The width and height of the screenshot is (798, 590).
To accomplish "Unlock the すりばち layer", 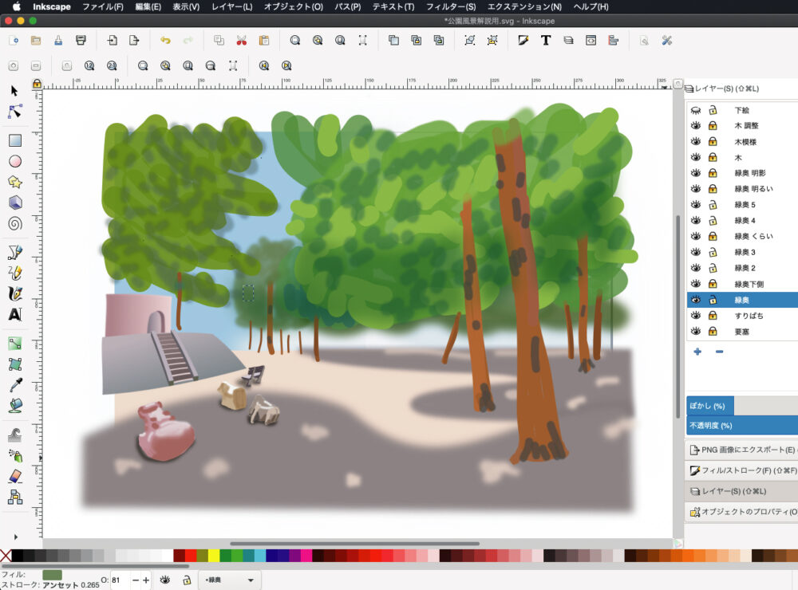I will point(713,316).
